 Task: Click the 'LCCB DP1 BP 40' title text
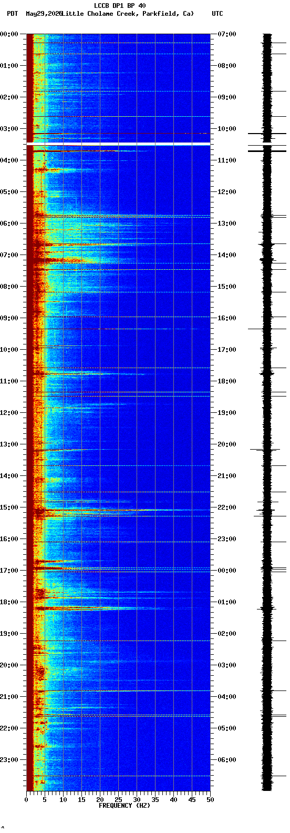click(x=120, y=6)
